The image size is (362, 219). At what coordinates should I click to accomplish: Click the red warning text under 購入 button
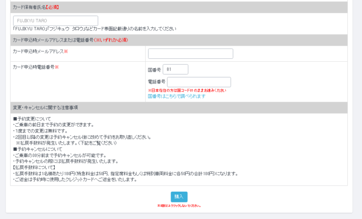(x=179, y=206)
